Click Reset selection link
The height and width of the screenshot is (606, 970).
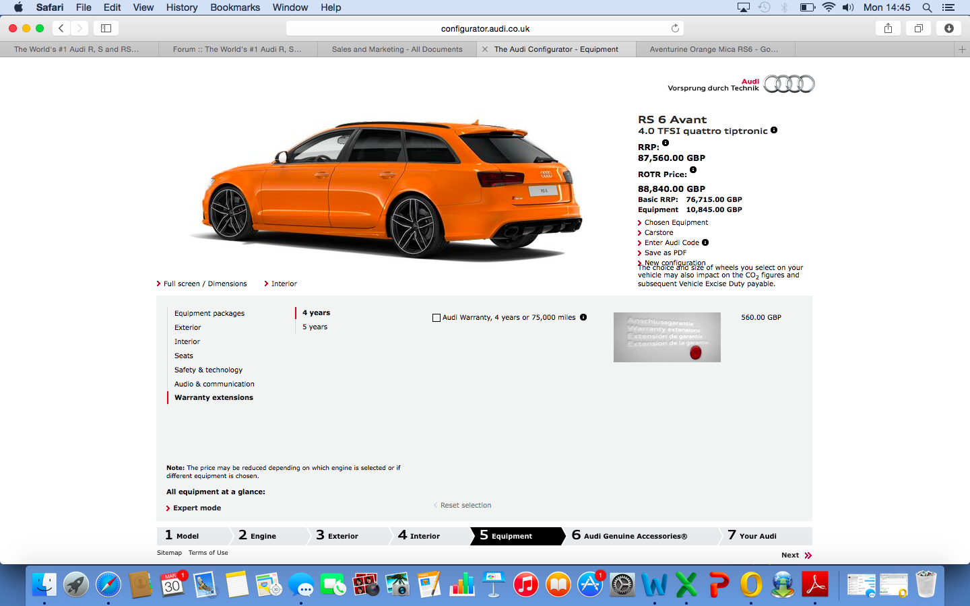tap(465, 506)
